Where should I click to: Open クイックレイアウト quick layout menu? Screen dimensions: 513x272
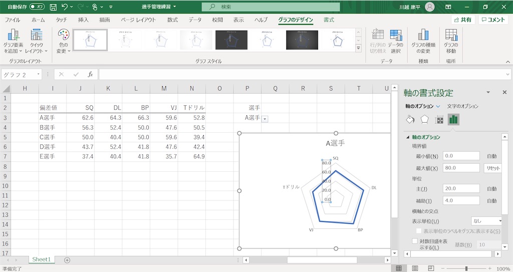[36, 41]
